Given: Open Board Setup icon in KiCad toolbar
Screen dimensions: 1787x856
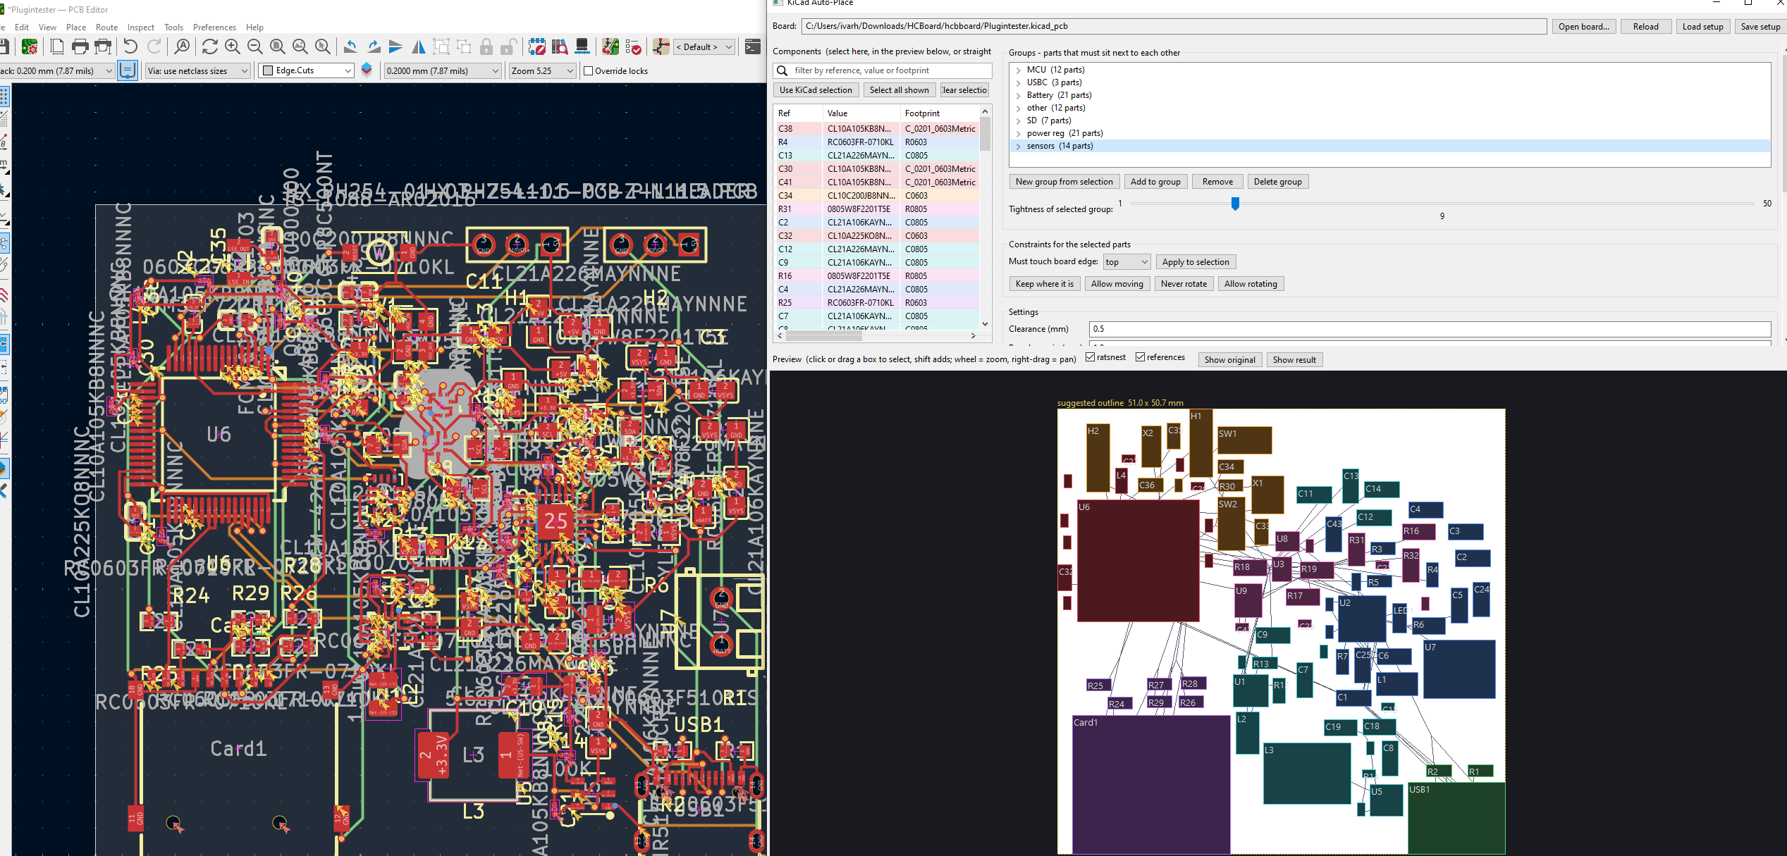Looking at the screenshot, I should click(x=30, y=47).
